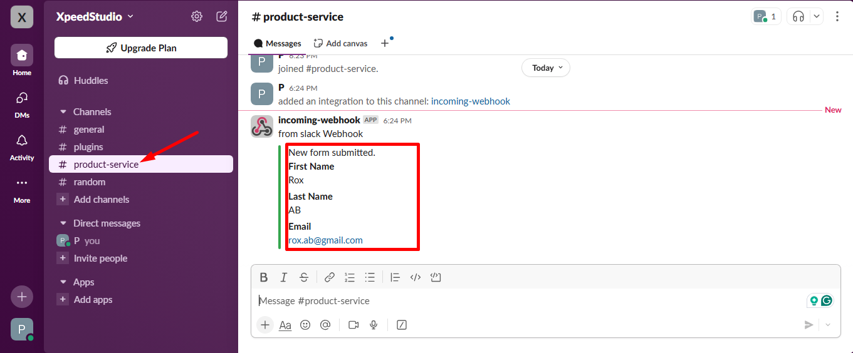Insert a code block
Screen dimensions: 853x353
coord(436,277)
